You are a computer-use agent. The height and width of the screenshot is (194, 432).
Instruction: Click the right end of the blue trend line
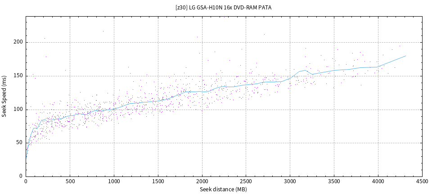click(x=406, y=56)
